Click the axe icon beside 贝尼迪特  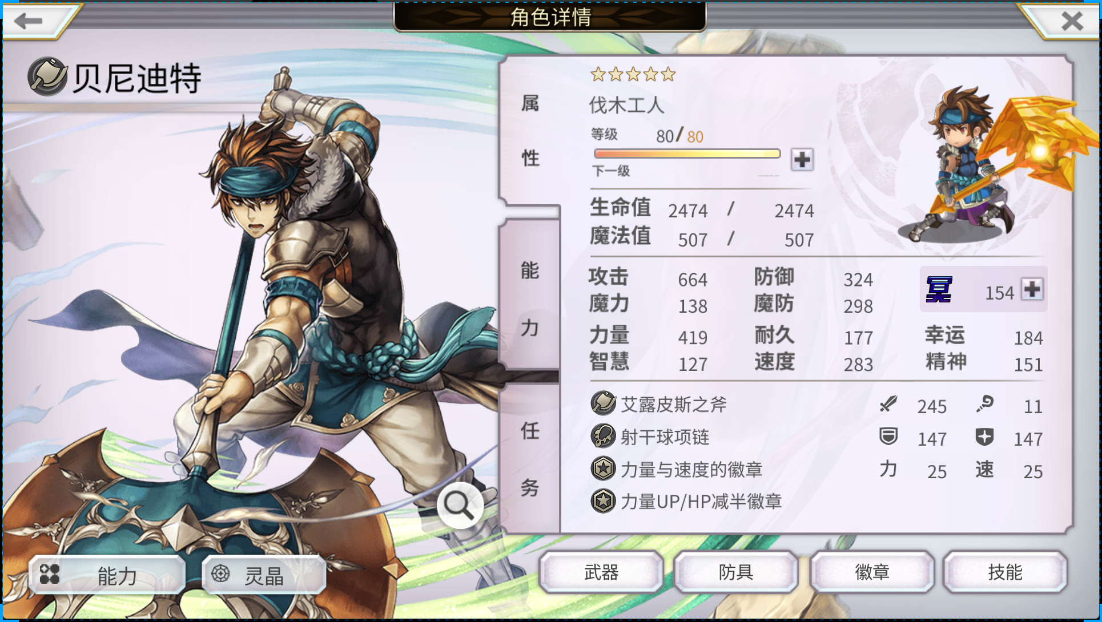coord(47,76)
